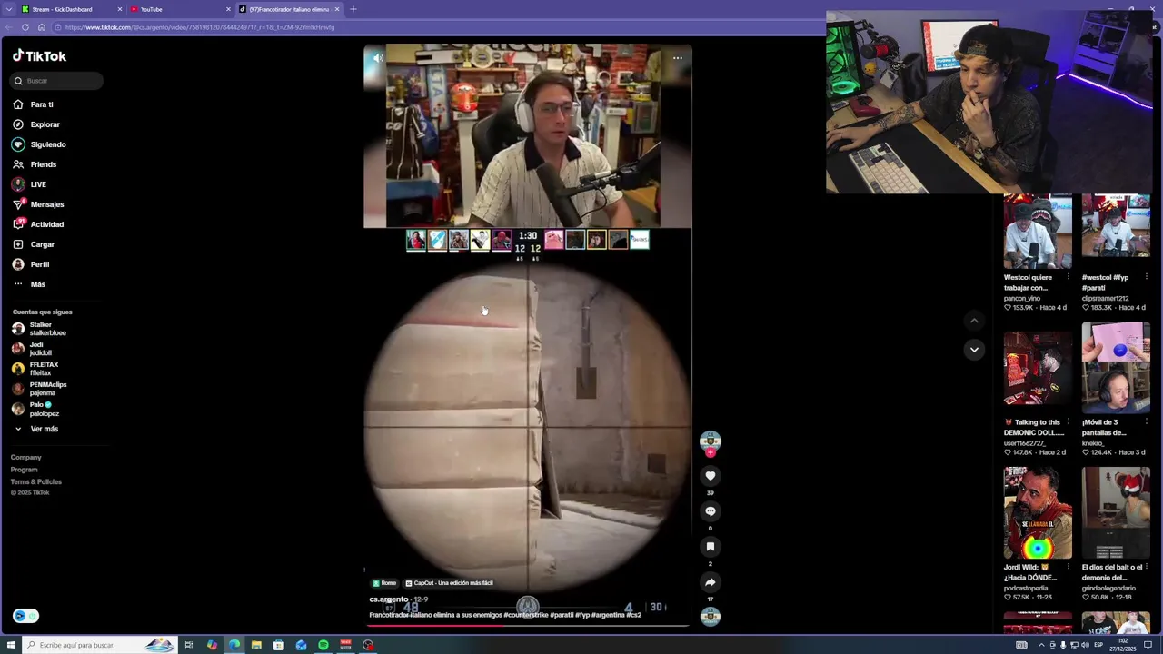1163x654 pixels.
Task: Open Siguiendo feed in sidebar
Action: (x=48, y=144)
